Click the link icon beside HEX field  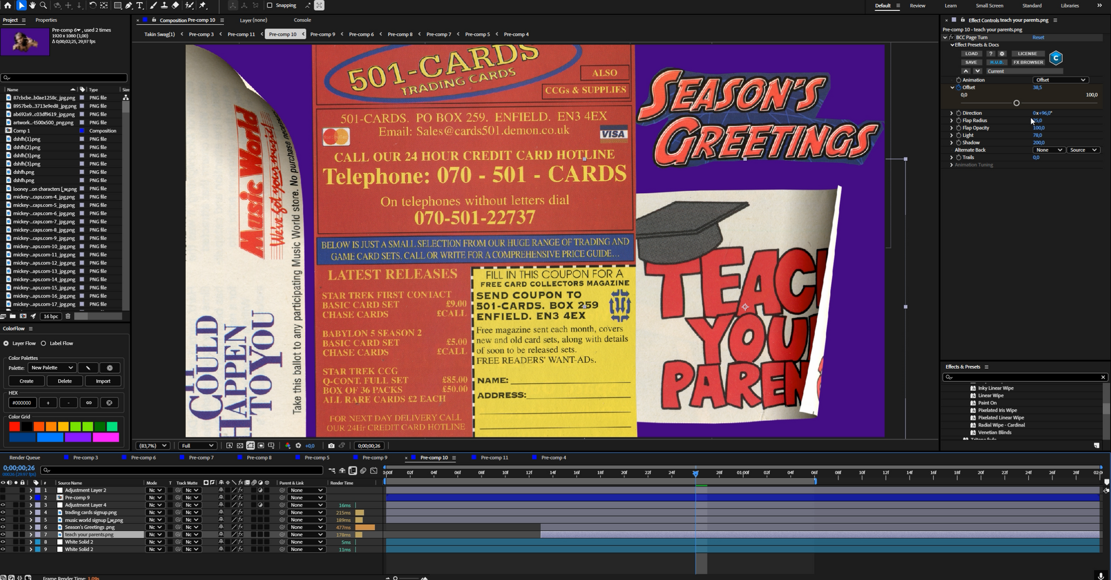tap(89, 403)
